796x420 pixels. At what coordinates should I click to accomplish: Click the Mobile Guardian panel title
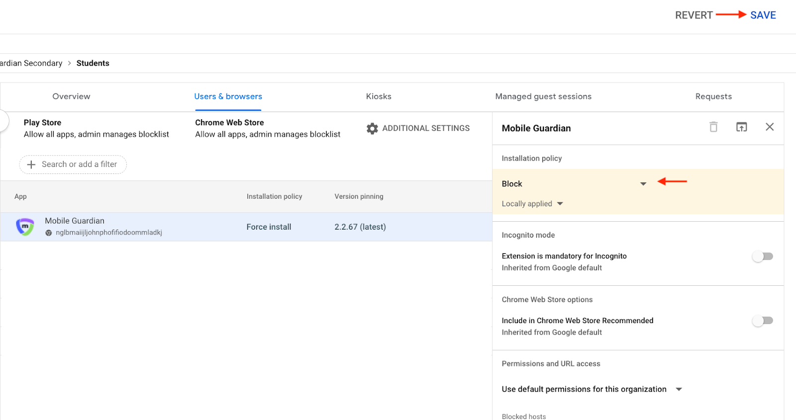536,128
